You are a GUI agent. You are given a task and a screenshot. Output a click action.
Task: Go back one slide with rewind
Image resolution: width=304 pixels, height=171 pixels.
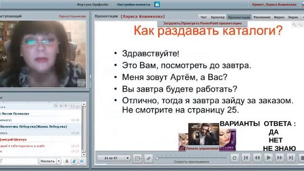[257, 158]
